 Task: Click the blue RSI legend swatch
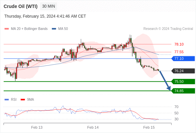coord(7,100)
